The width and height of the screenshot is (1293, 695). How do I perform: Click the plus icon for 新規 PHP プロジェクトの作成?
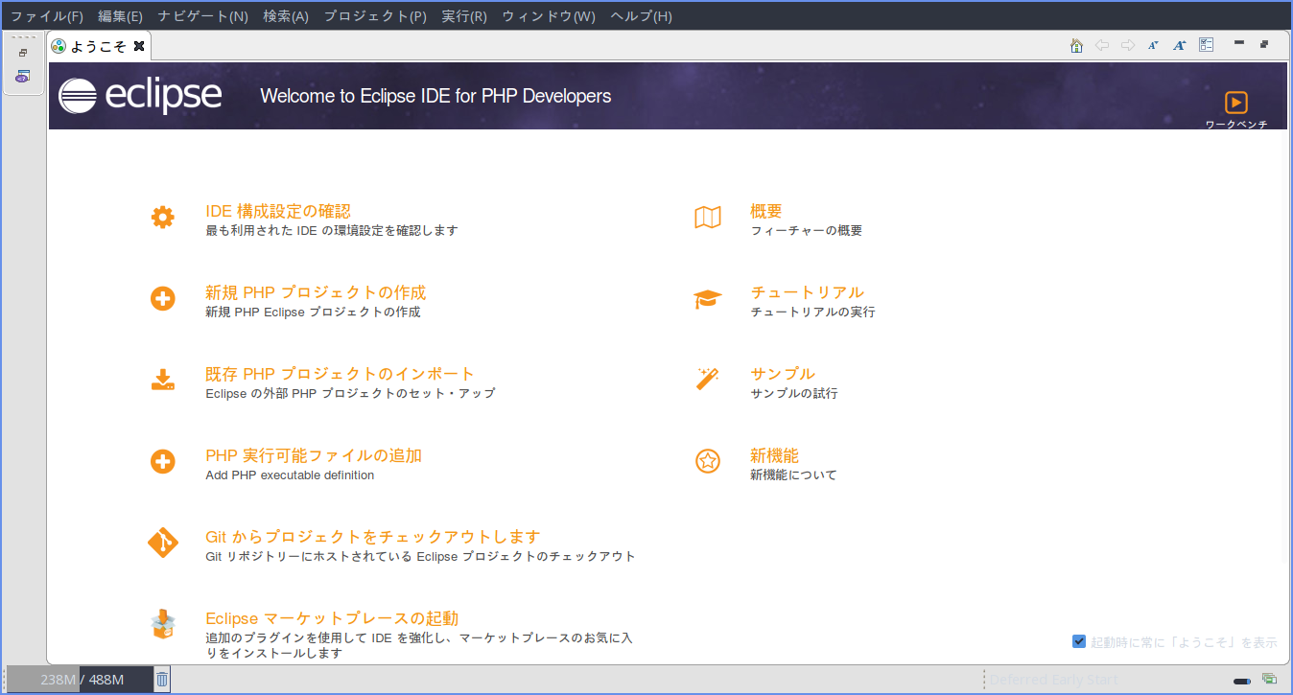coord(163,299)
